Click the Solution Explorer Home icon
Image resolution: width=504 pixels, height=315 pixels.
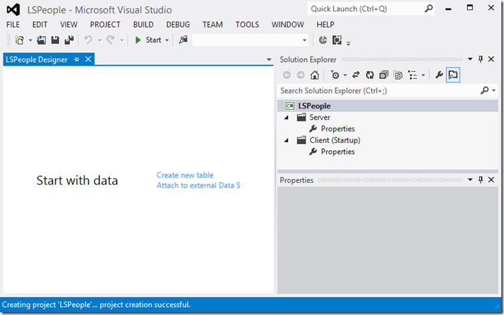click(315, 75)
